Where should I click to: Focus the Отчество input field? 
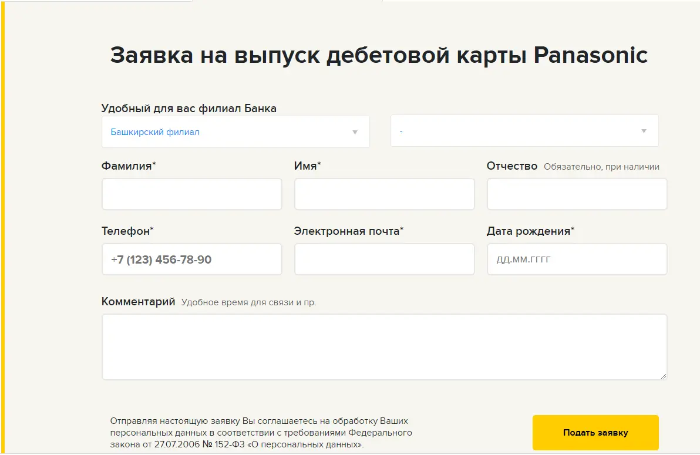(x=577, y=194)
